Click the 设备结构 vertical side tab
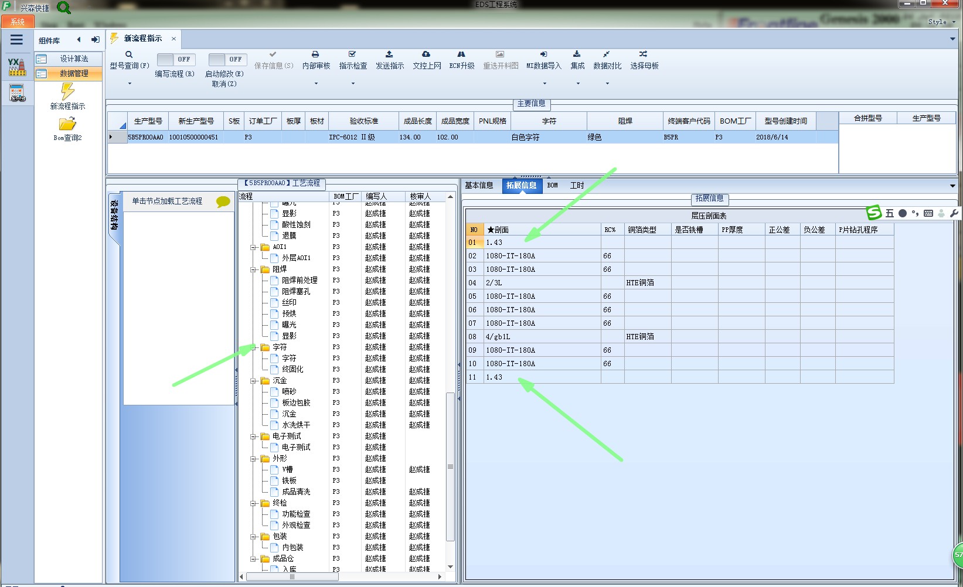 [x=114, y=215]
